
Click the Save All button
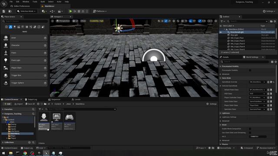(30, 104)
